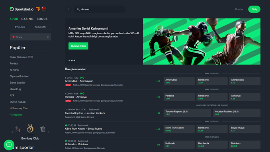Click the Giriş login button
Viewport: 270px width, 152px height.
pos(254,9)
